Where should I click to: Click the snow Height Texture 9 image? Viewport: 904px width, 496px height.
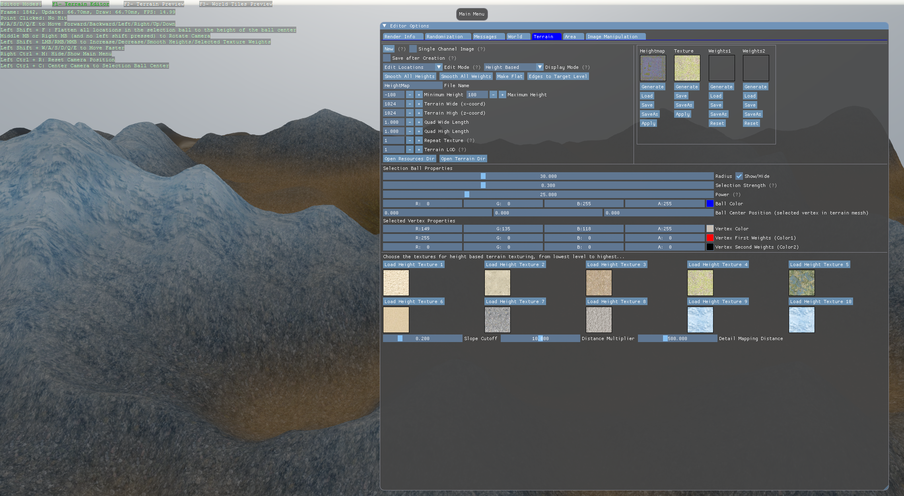[700, 320]
